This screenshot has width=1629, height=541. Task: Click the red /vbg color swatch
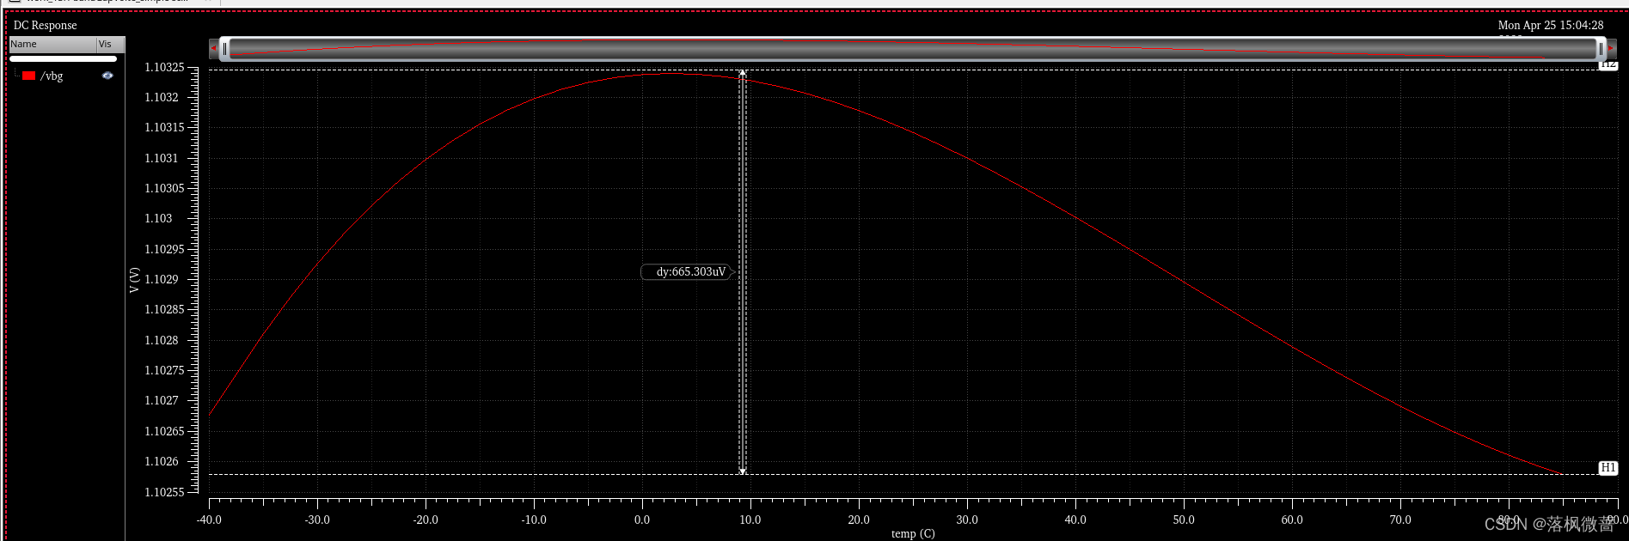coord(29,76)
